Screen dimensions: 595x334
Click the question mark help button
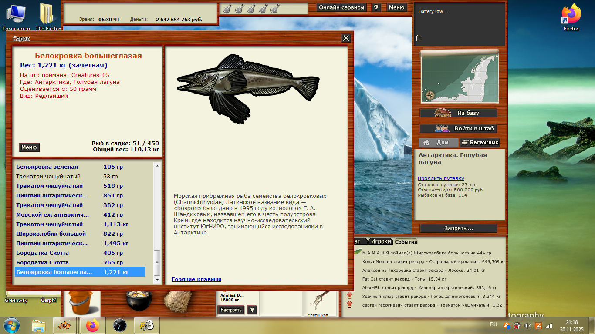[376, 7]
